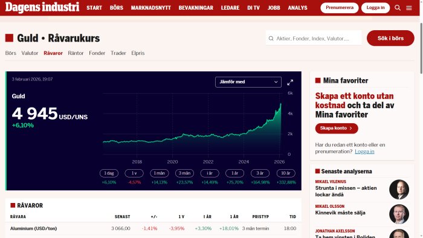The height and width of the screenshot is (238, 423).
Task: Select 3 år chart period
Action: coord(260,173)
